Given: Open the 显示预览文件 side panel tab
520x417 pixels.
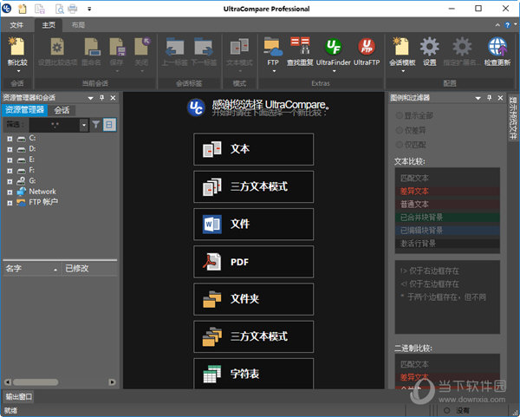Looking at the screenshot, I should [x=513, y=118].
